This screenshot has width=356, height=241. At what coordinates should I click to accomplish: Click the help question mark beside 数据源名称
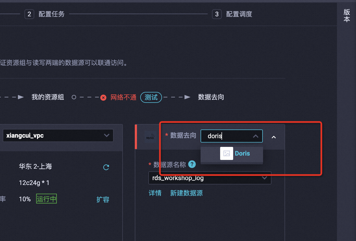coord(192,164)
